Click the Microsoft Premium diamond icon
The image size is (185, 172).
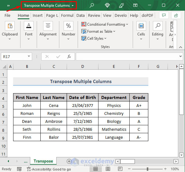point(107,5)
